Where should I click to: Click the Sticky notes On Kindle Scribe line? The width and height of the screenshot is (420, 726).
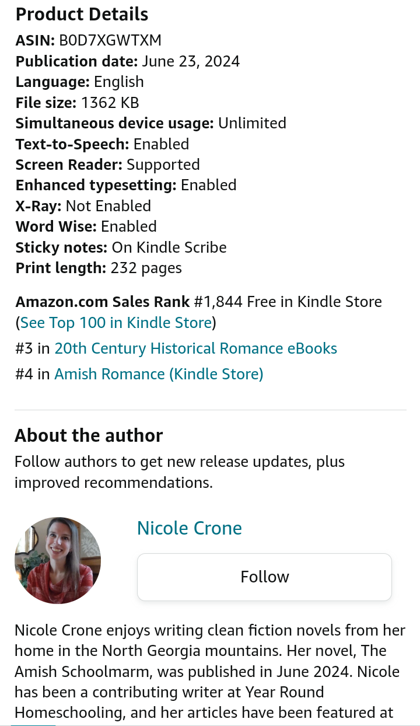121,247
